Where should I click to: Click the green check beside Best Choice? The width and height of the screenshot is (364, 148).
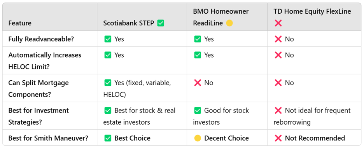pyautogui.click(x=108, y=138)
